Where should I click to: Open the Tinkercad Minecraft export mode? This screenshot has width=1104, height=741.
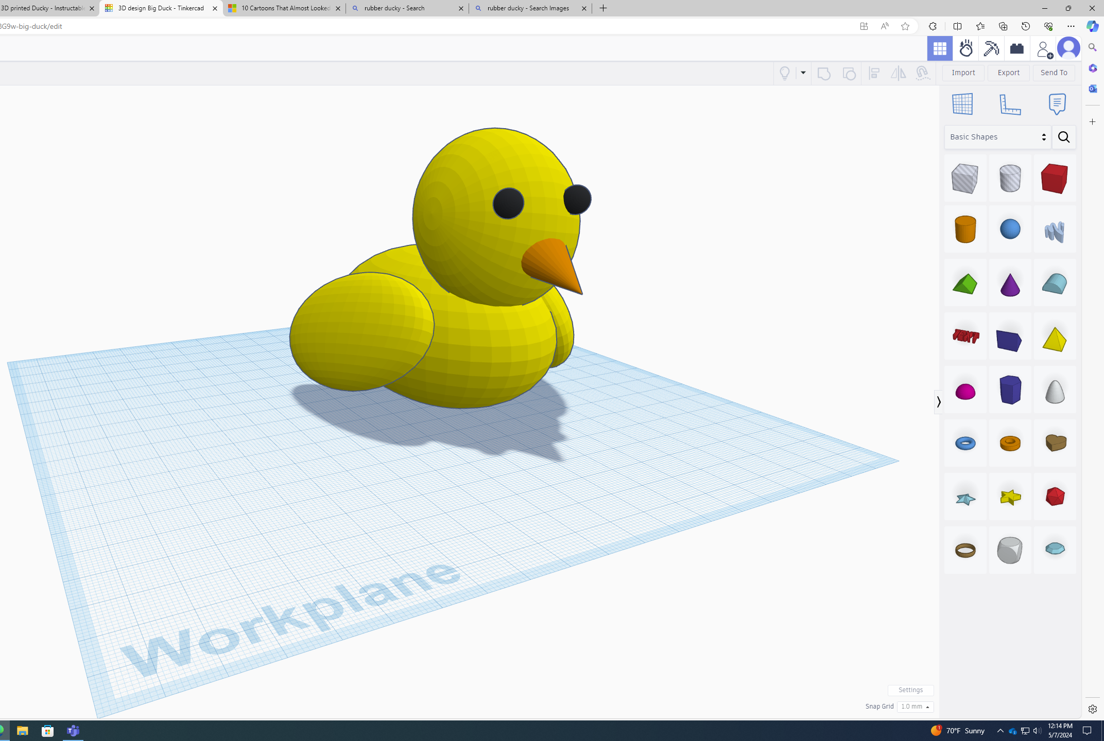click(991, 48)
